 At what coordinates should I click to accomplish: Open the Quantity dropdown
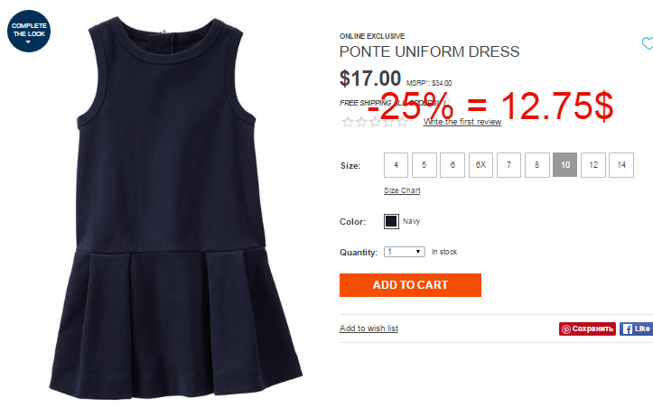[x=405, y=252]
